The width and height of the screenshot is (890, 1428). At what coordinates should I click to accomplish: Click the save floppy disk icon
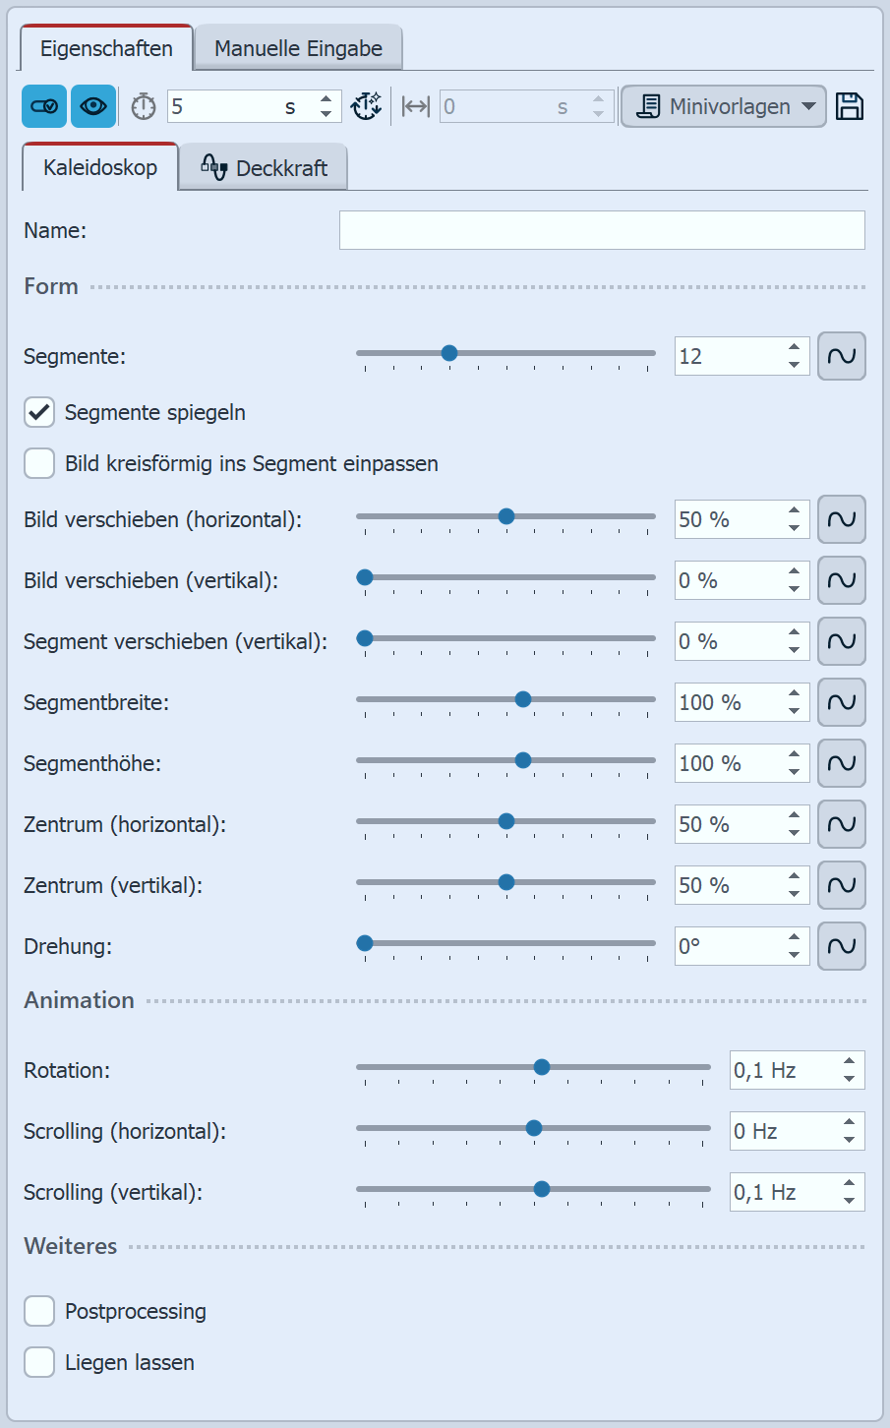[850, 106]
